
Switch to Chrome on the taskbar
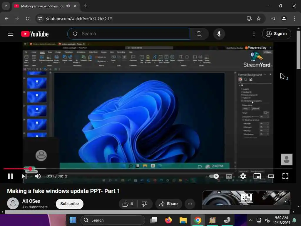pyautogui.click(x=198, y=220)
